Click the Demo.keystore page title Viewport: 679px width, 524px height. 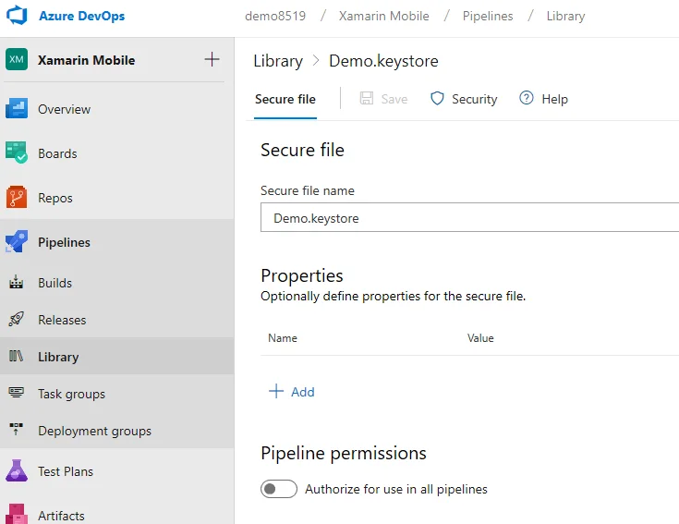(x=383, y=61)
